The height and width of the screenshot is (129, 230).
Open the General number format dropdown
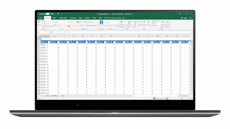pos(113,22)
